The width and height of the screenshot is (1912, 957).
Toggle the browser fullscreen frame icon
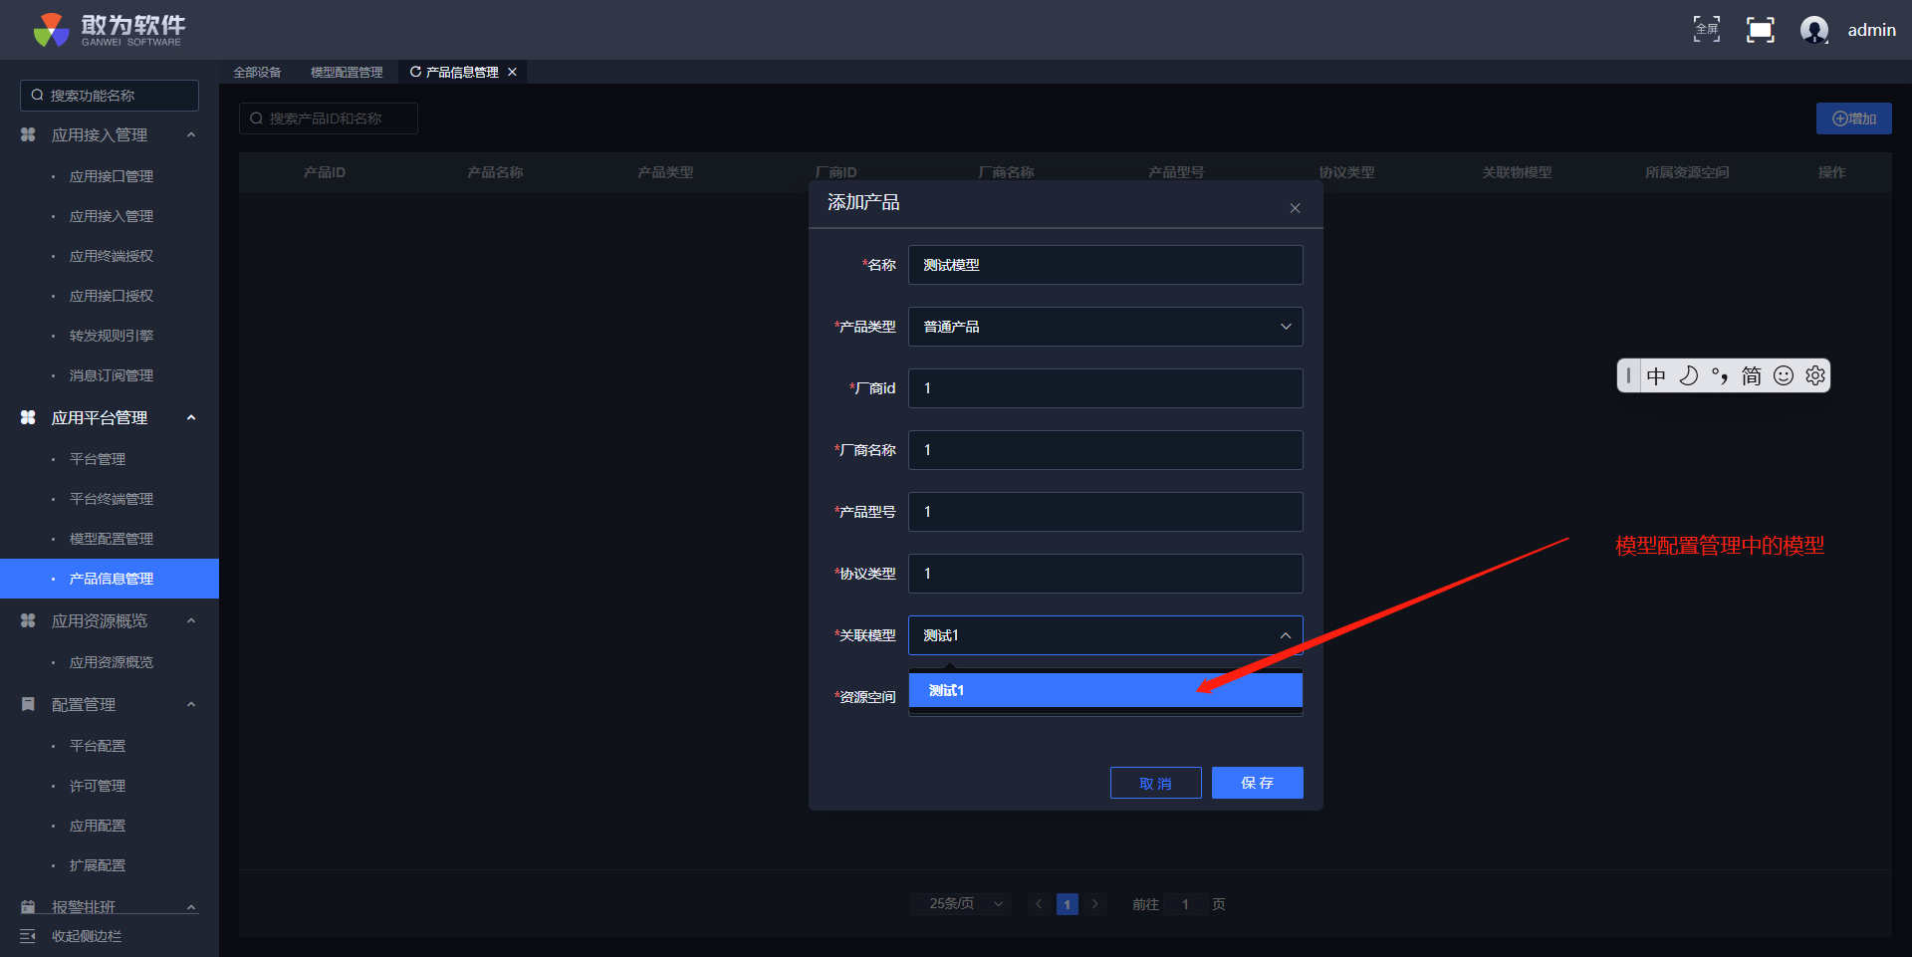click(1761, 30)
